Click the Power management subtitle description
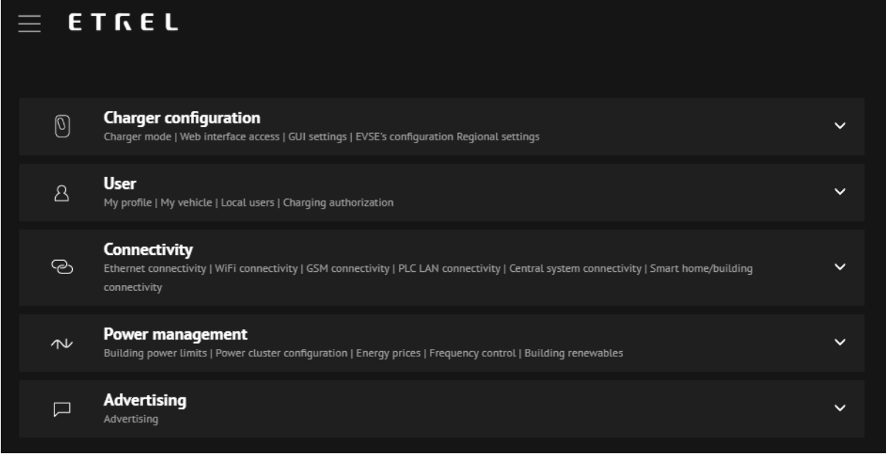The height and width of the screenshot is (454, 886). [x=363, y=353]
